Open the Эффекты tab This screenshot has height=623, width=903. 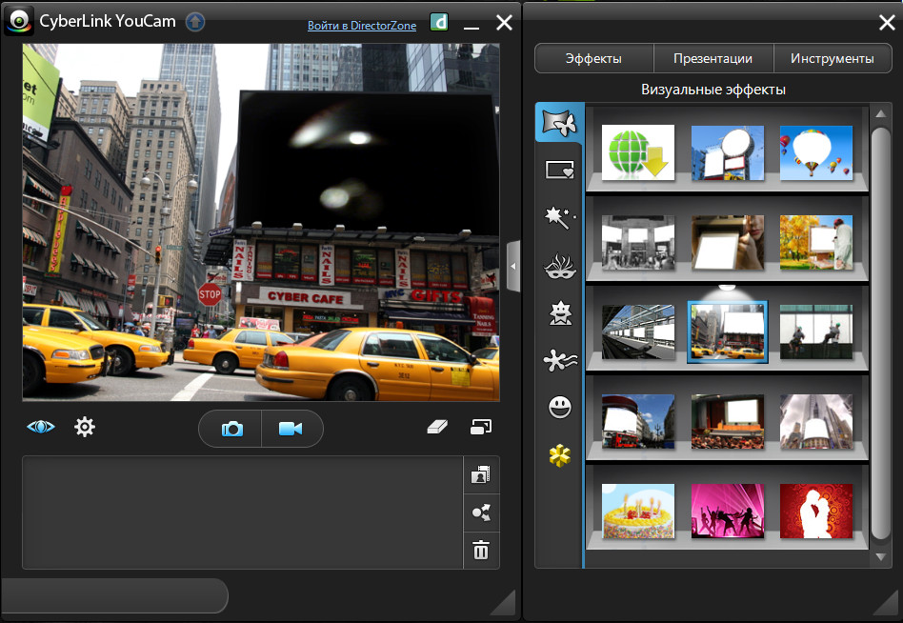[593, 59]
